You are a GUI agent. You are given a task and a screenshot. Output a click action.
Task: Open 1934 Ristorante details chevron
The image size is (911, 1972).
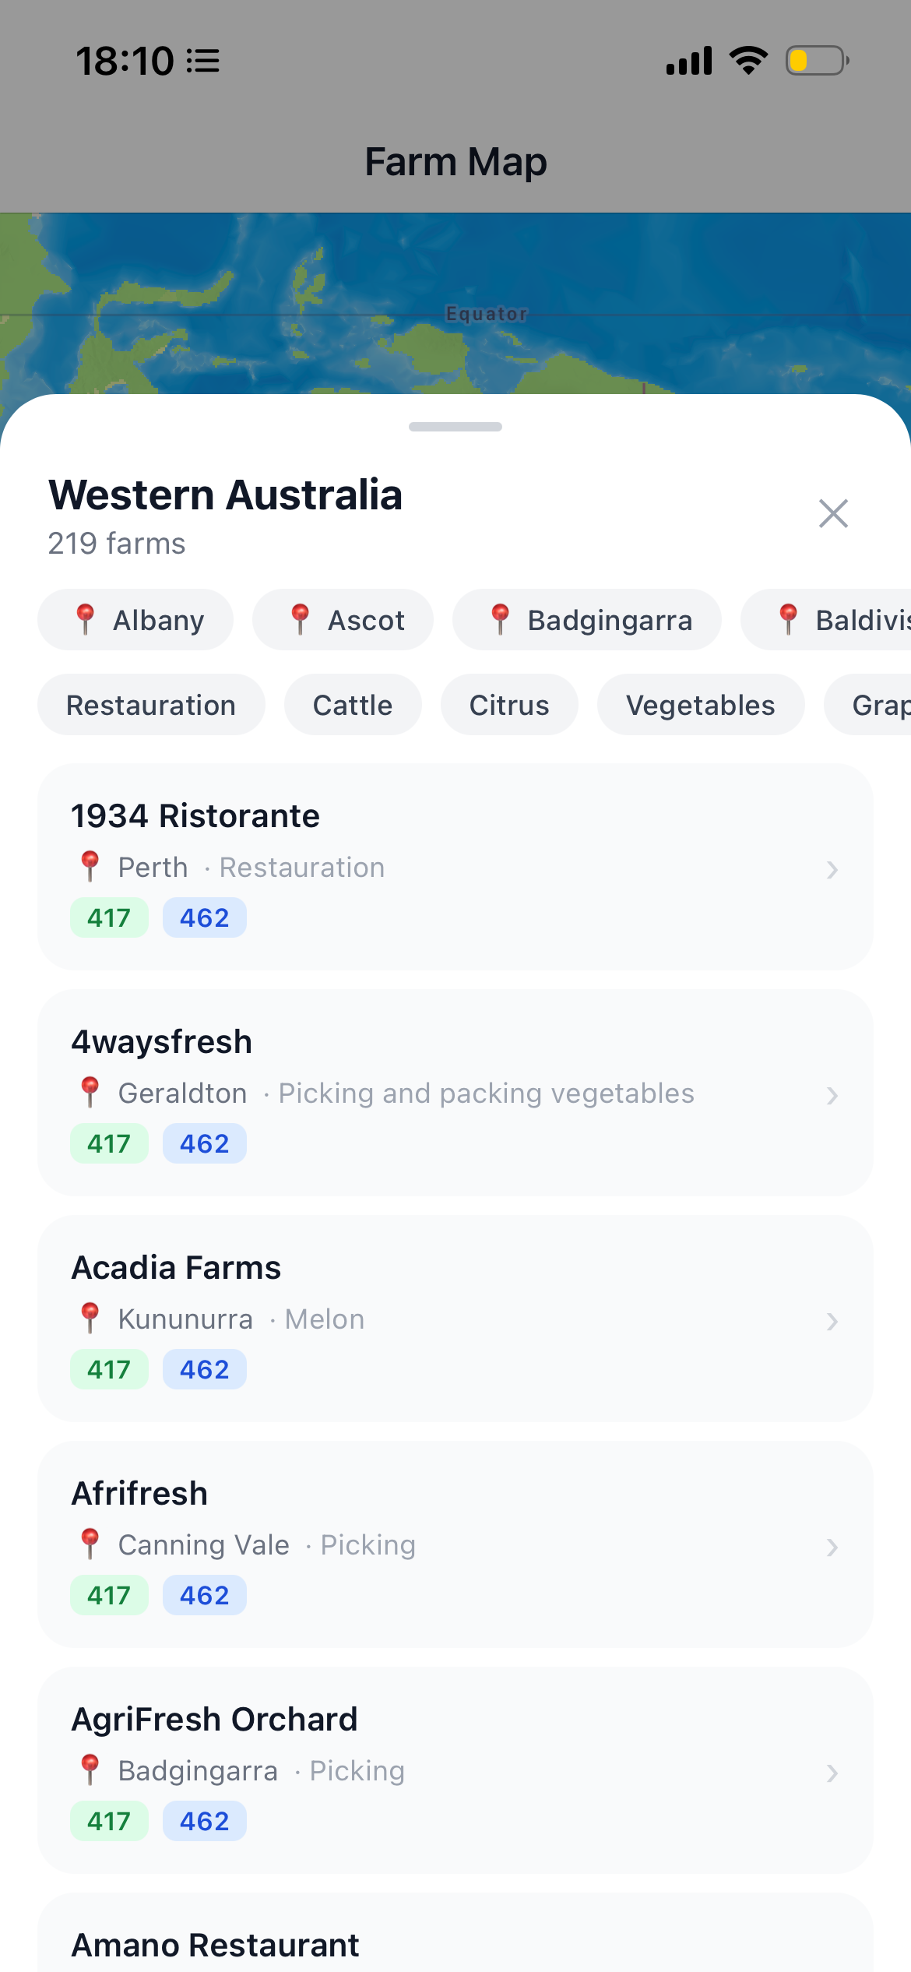[x=832, y=869]
